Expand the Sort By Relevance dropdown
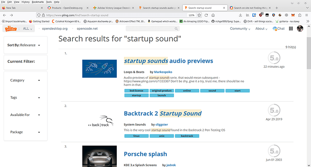This screenshot has height=167, width=311. (x=24, y=45)
